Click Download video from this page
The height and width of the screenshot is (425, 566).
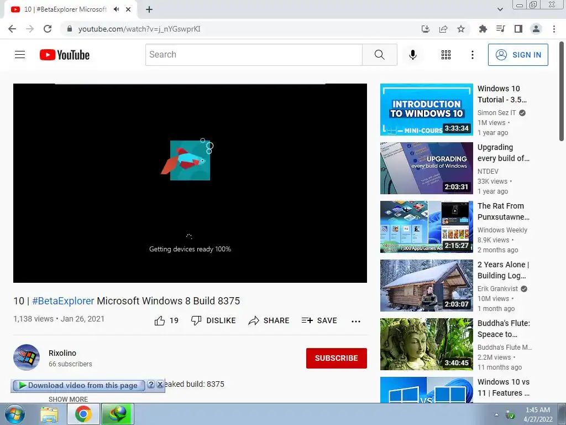(78, 386)
